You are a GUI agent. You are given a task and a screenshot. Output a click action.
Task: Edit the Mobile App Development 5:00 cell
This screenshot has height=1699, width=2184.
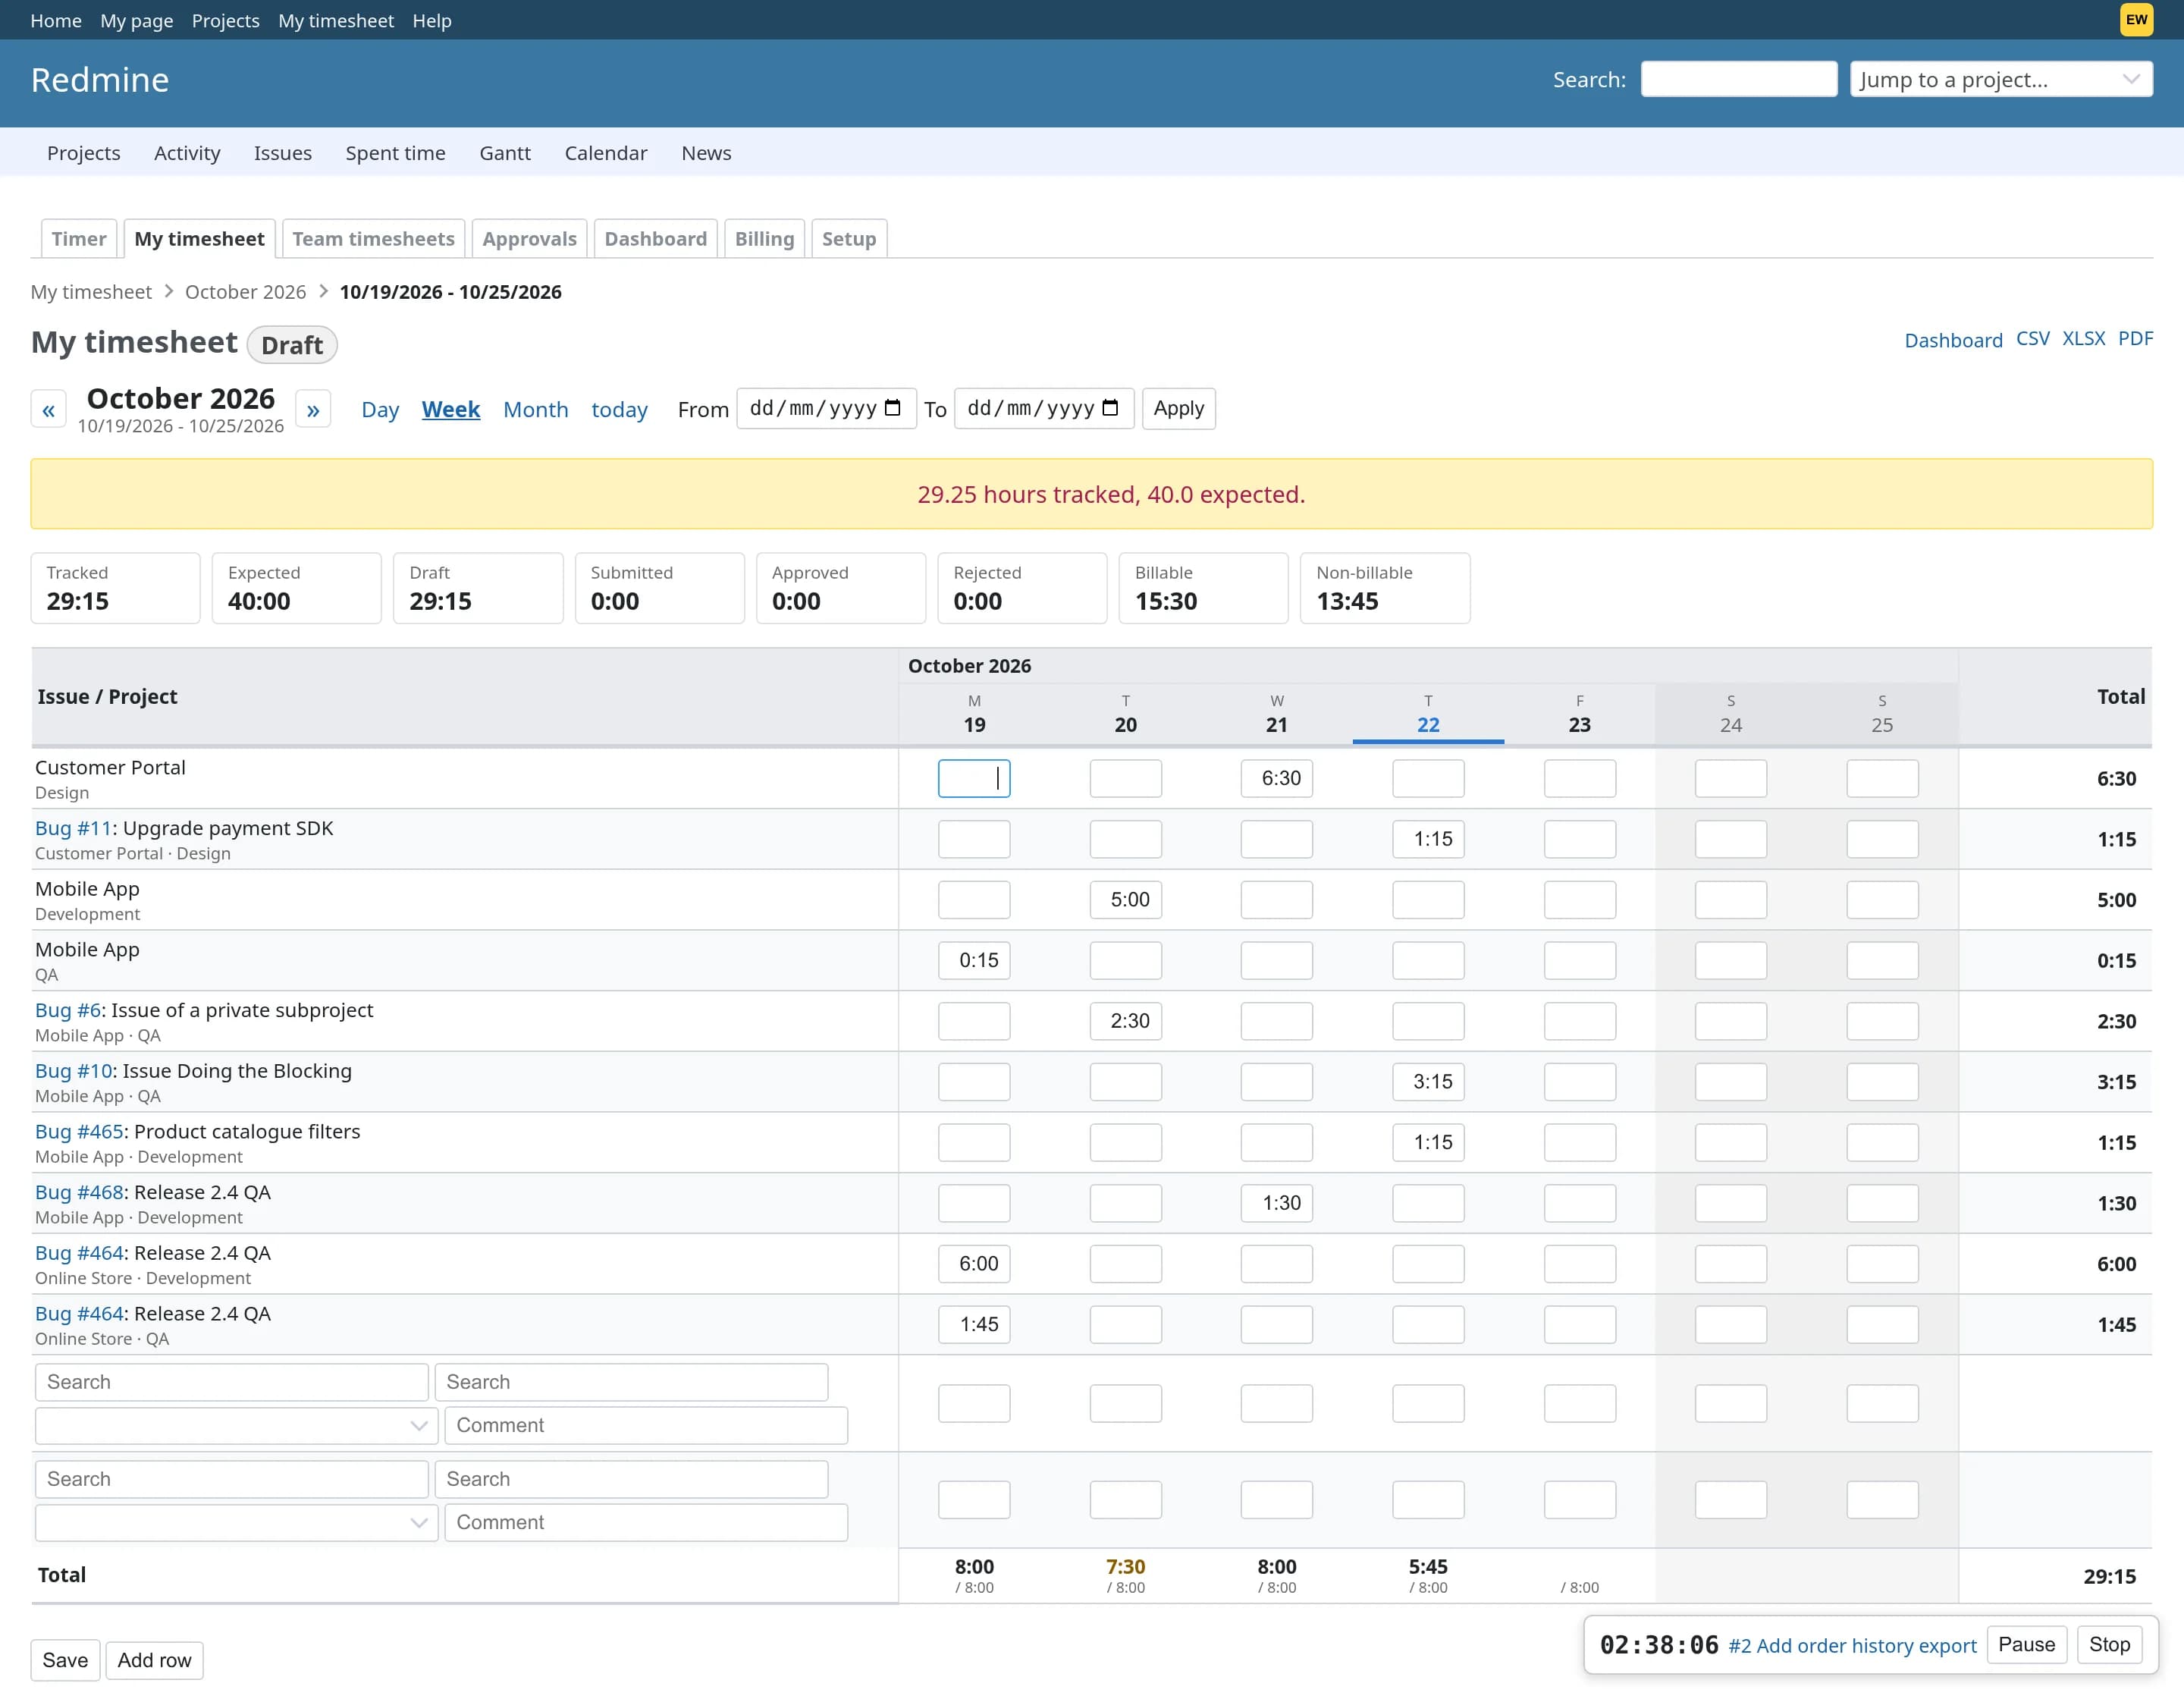(1125, 899)
